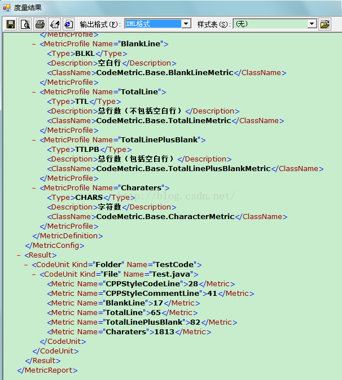This screenshot has width=342, height=380.
Task: Click the Charaters metric value 1813
Action: (x=164, y=331)
